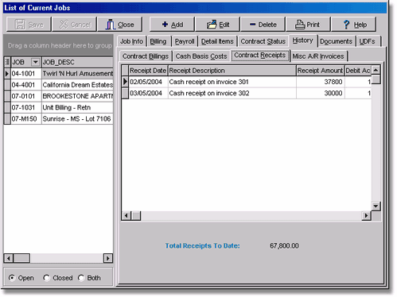The image size is (397, 297).
Task: Switch to the Job Info tab
Action: click(x=131, y=41)
